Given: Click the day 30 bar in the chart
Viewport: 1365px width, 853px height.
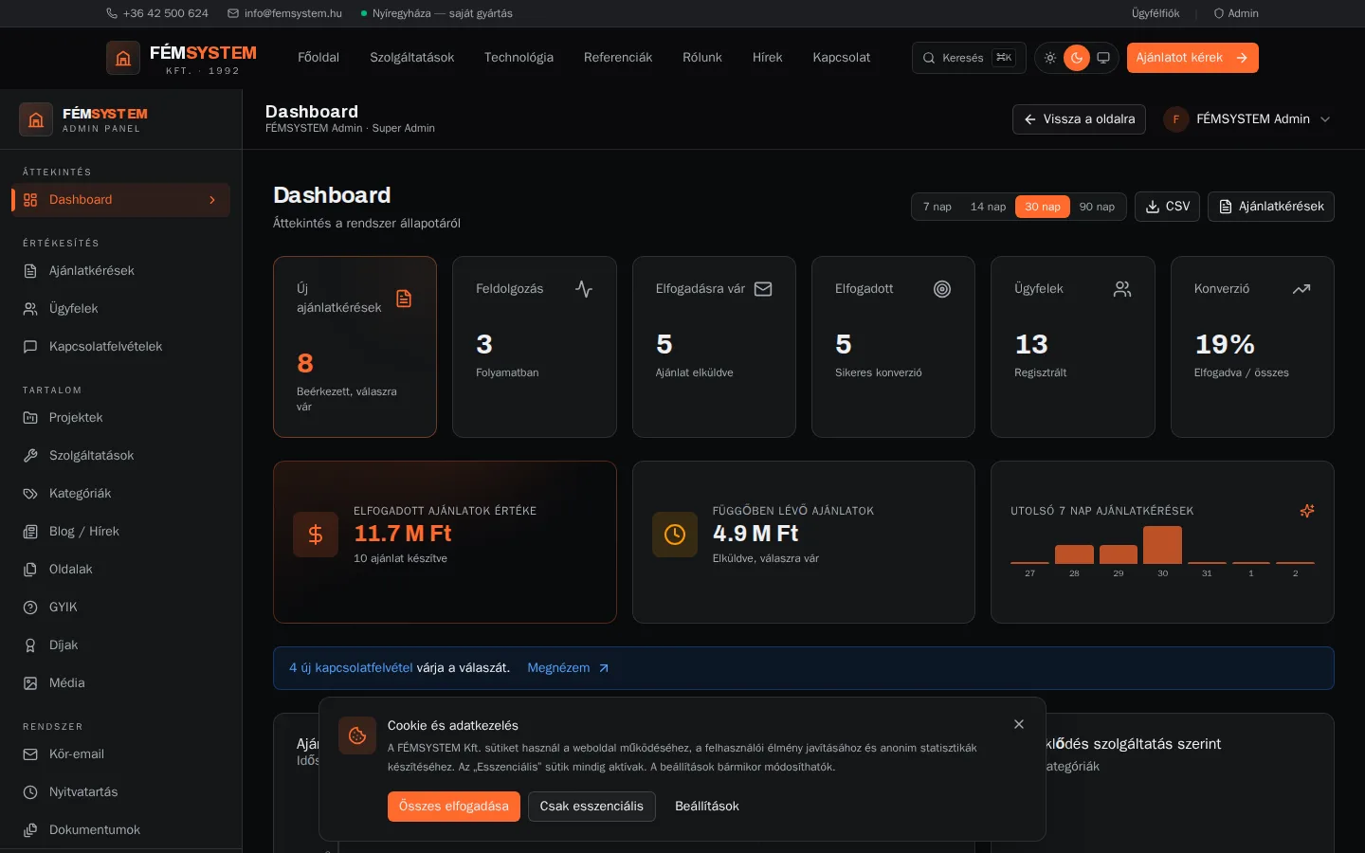Looking at the screenshot, I should [1162, 545].
